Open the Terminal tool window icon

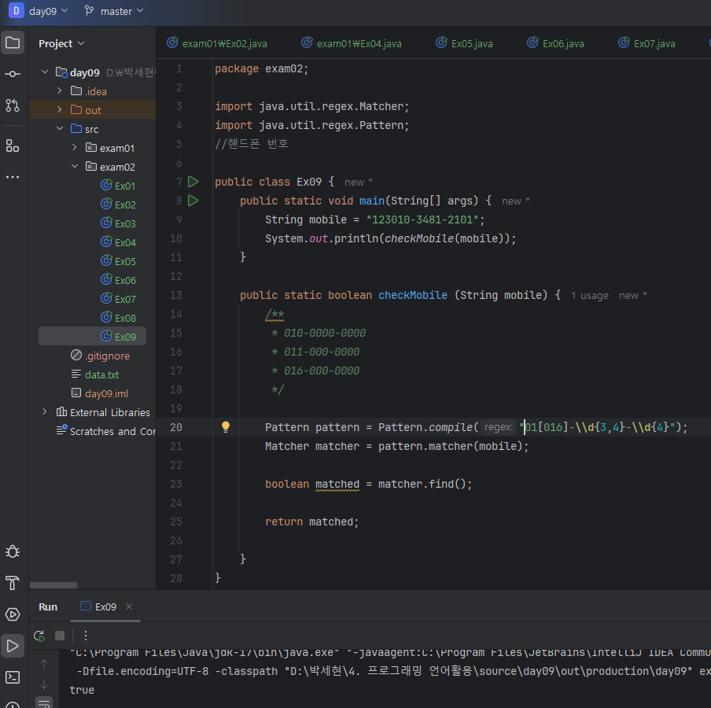13,677
